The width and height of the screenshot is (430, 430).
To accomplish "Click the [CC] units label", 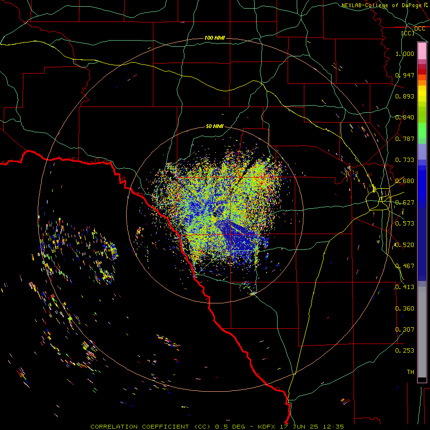I will click(408, 33).
